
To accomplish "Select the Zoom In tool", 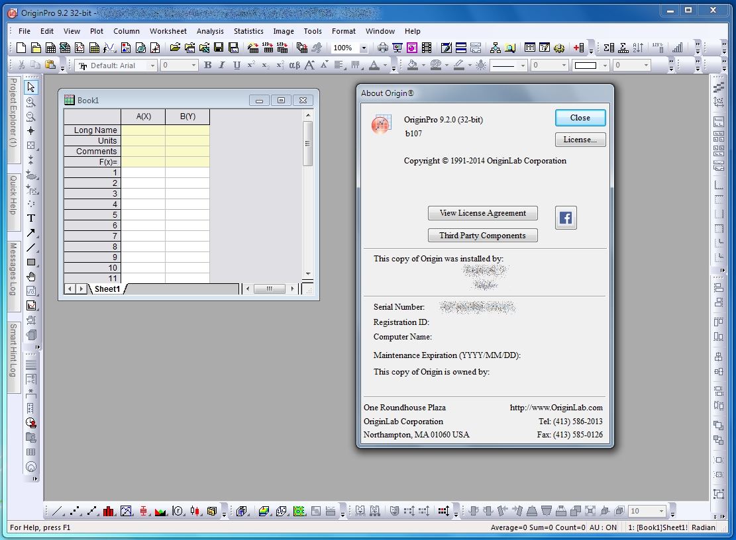I will [31, 102].
